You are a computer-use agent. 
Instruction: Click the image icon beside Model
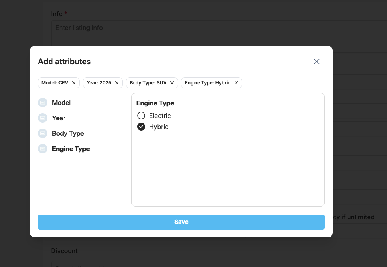point(43,103)
